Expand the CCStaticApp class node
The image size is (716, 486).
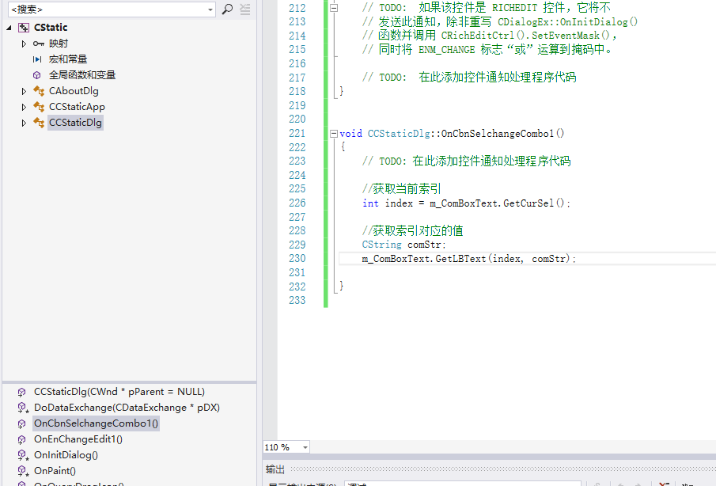pos(24,107)
